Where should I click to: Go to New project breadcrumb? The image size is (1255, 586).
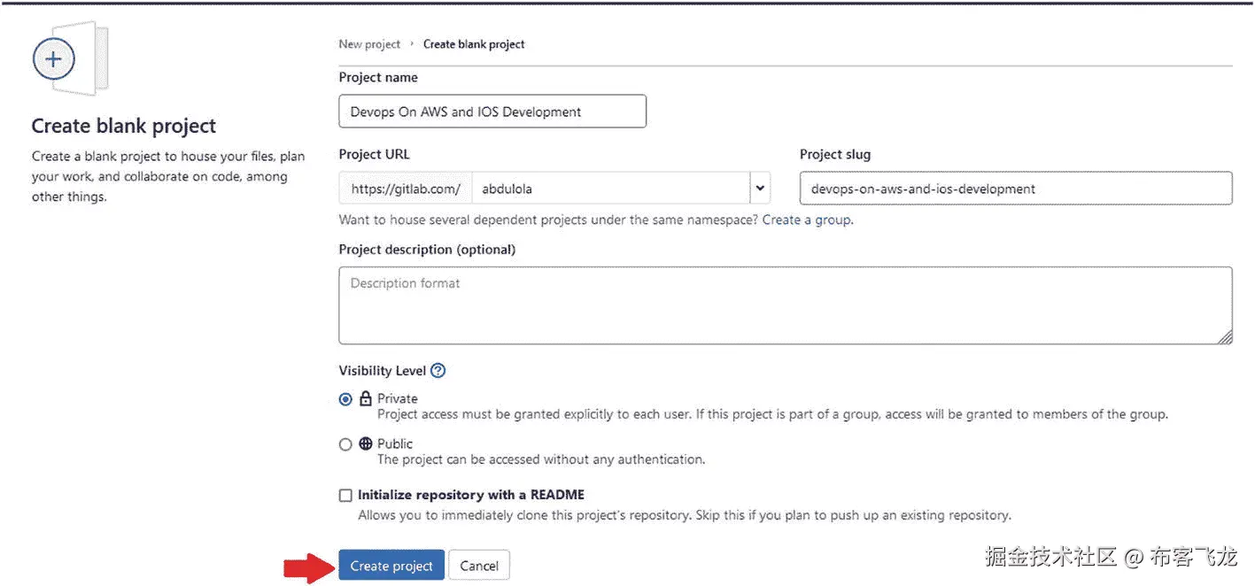click(369, 44)
